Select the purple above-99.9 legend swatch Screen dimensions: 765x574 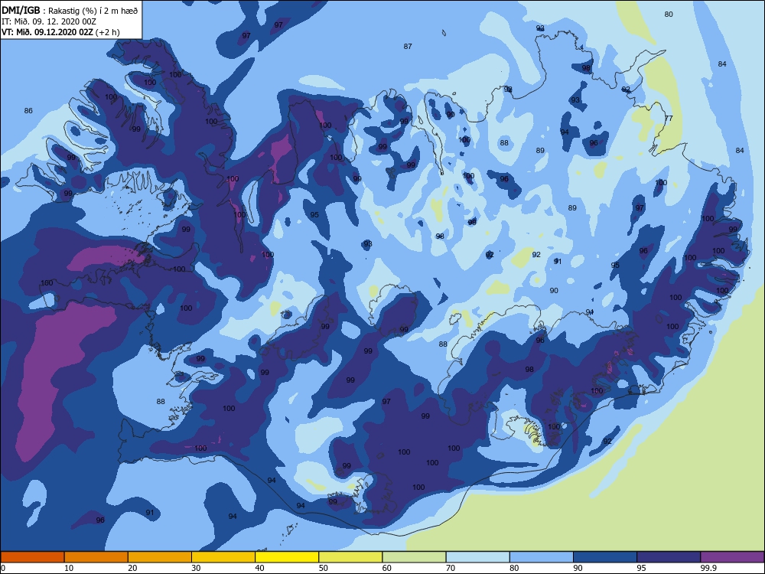pyautogui.click(x=732, y=557)
